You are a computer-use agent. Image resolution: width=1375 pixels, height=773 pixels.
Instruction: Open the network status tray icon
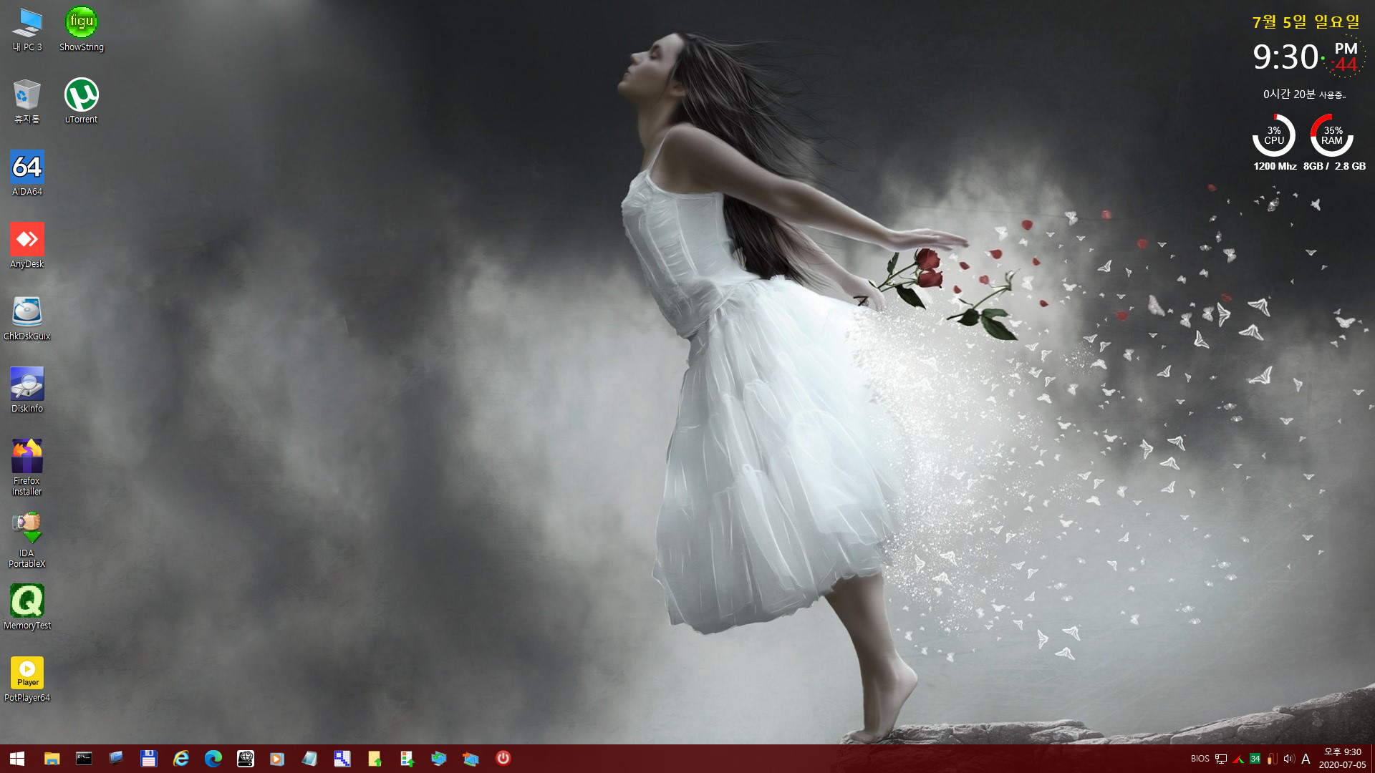coord(1221,759)
